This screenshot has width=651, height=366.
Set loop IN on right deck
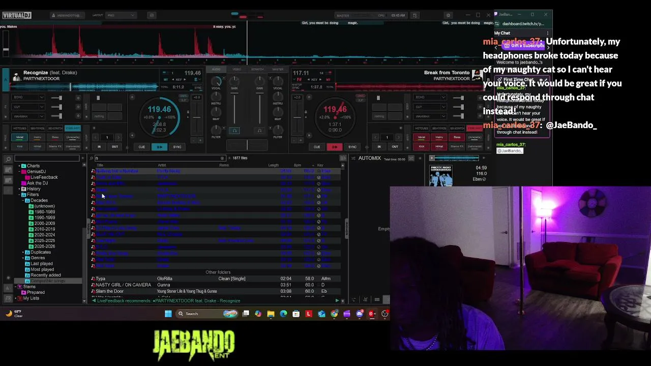click(379, 147)
